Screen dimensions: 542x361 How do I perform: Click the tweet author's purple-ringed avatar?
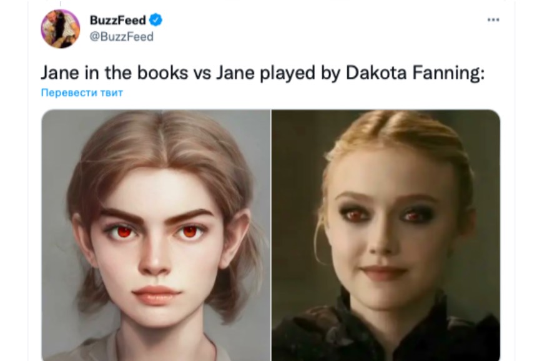tap(61, 29)
